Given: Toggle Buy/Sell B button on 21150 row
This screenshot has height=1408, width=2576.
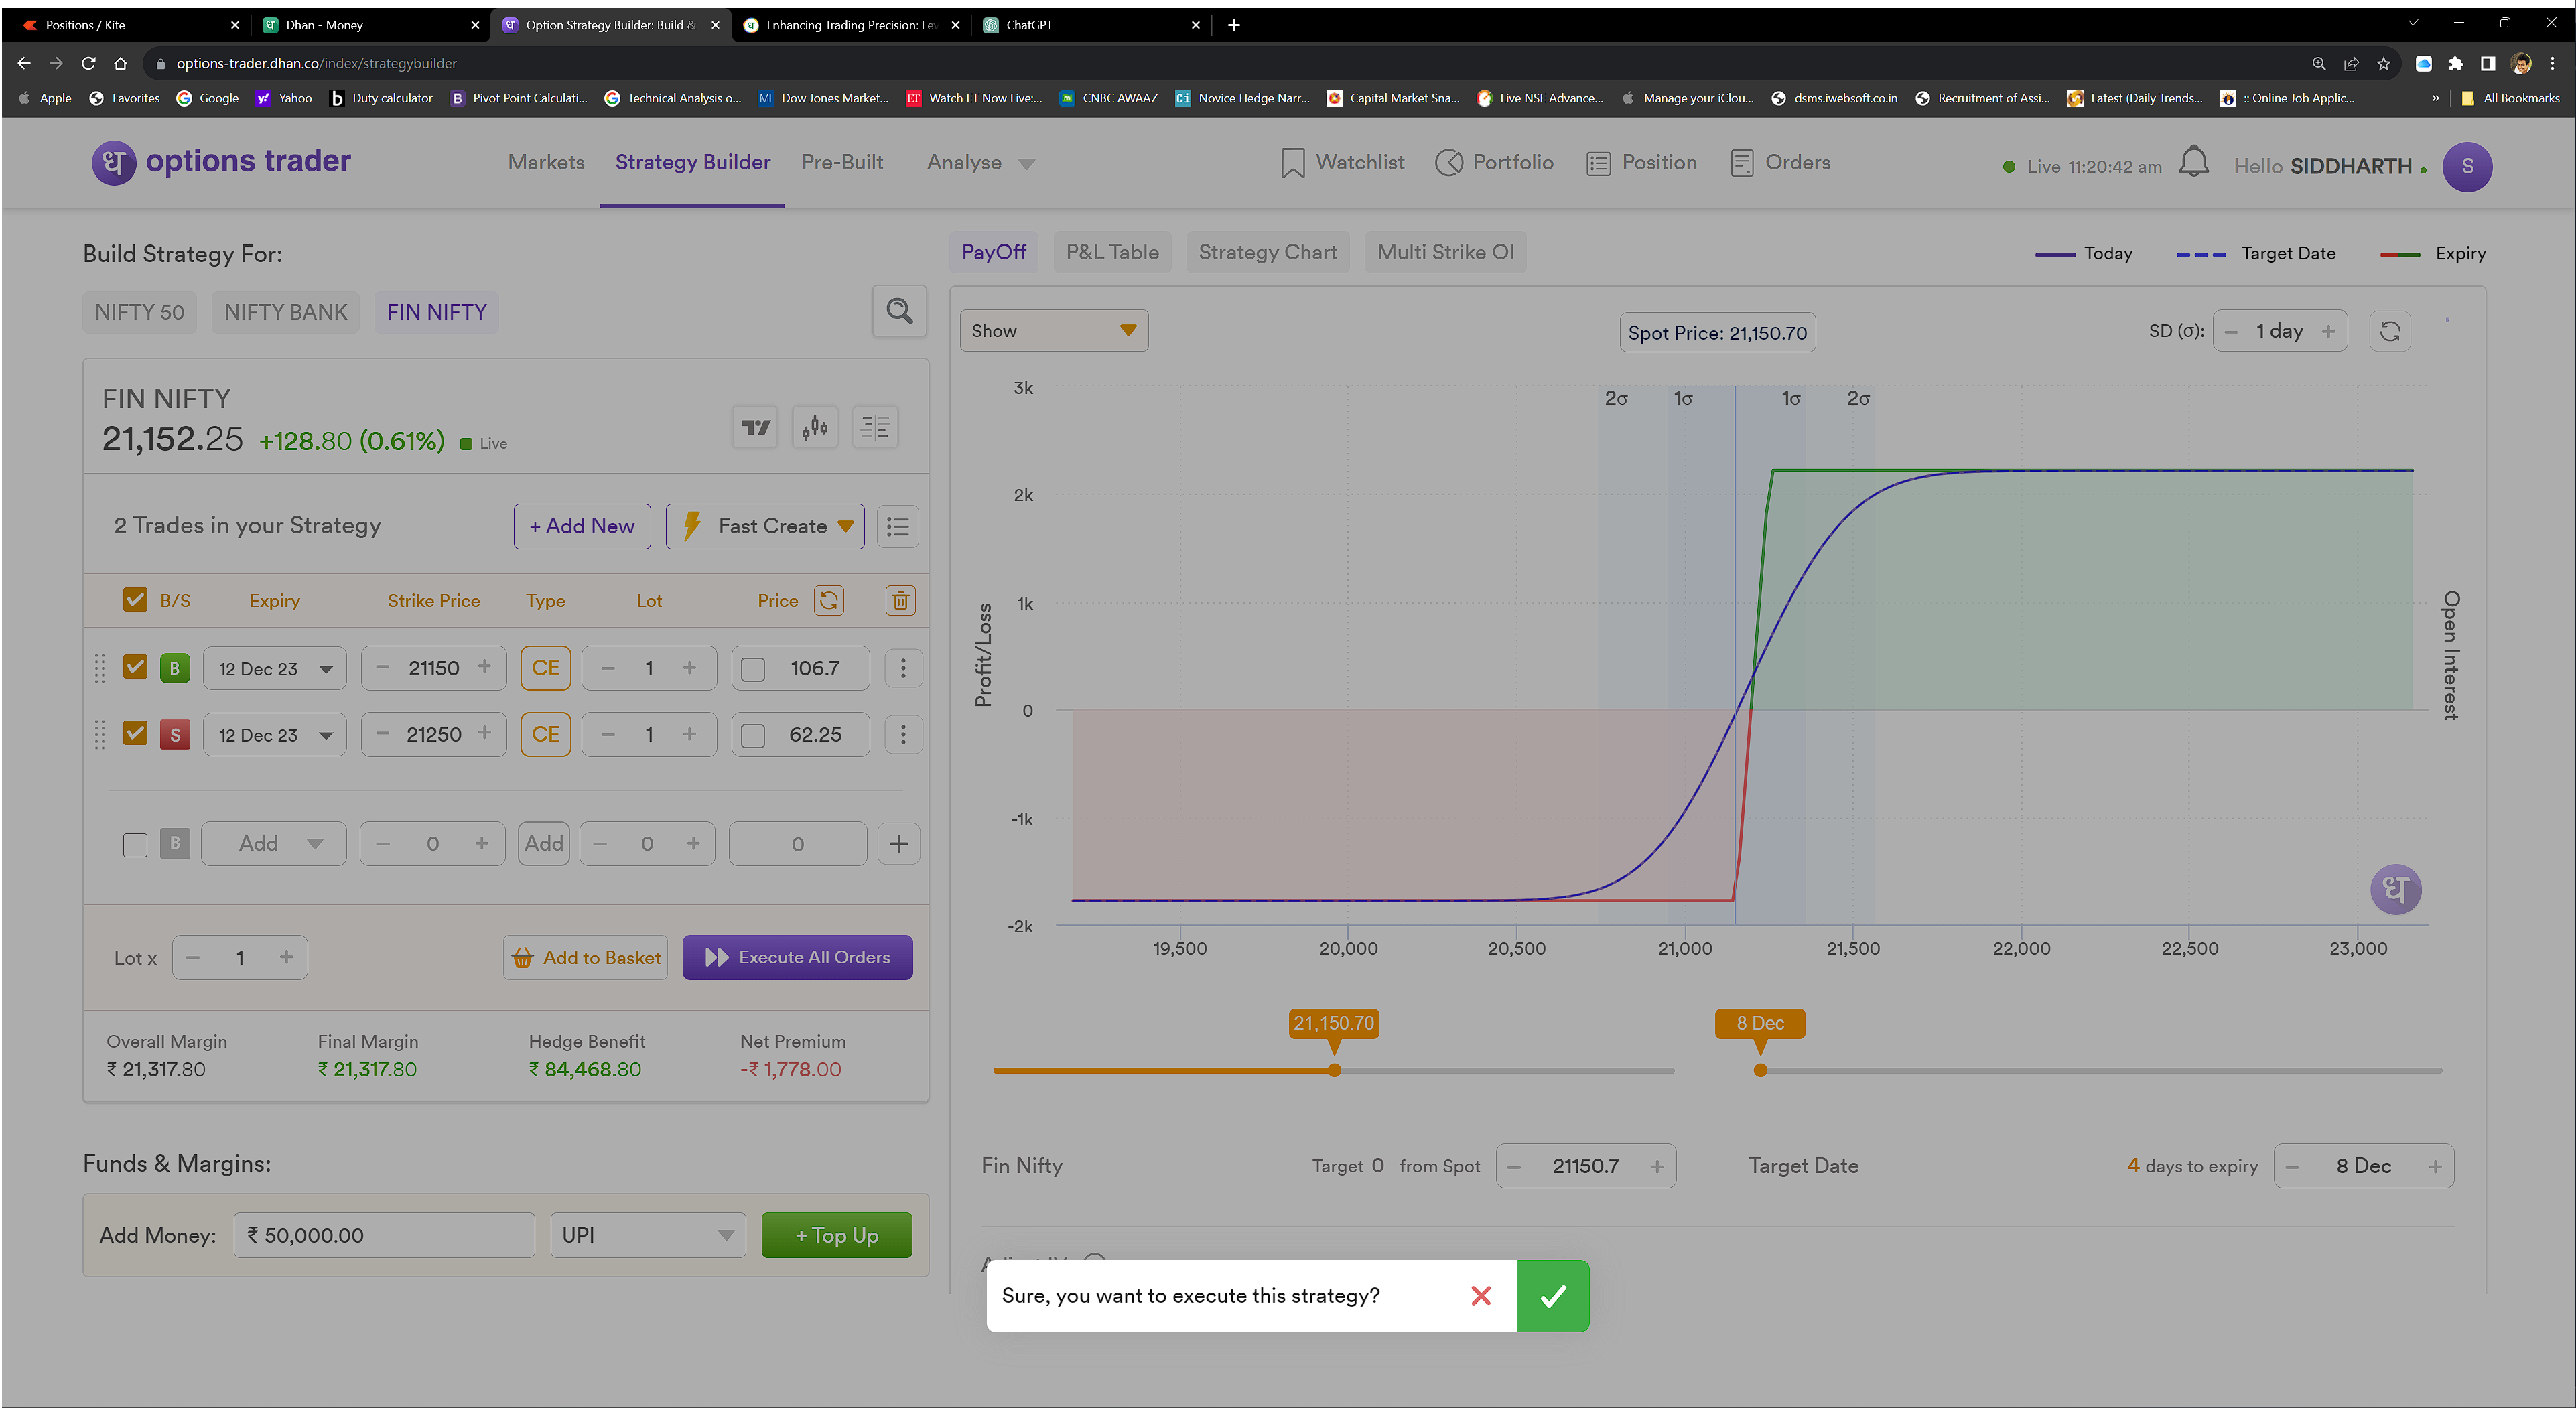Looking at the screenshot, I should pyautogui.click(x=175, y=668).
